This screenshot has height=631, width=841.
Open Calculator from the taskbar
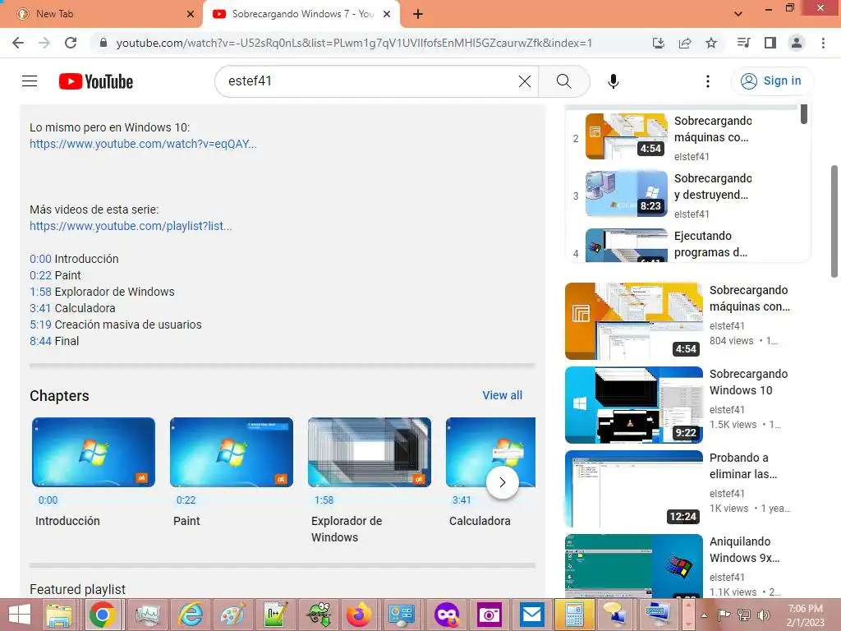click(x=574, y=615)
